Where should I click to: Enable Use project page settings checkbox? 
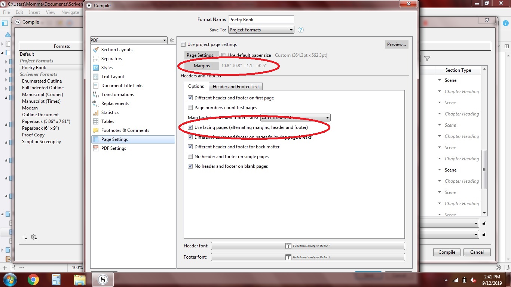pyautogui.click(x=183, y=44)
